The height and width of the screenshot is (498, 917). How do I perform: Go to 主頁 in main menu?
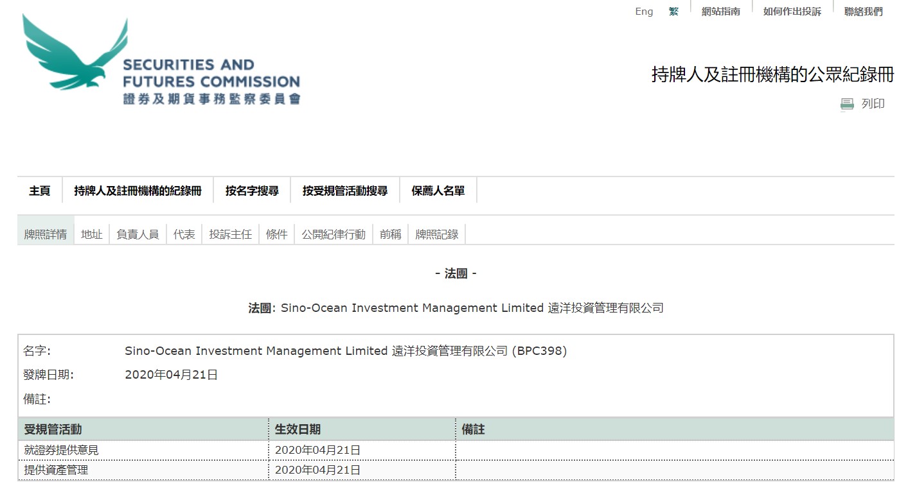click(x=39, y=191)
